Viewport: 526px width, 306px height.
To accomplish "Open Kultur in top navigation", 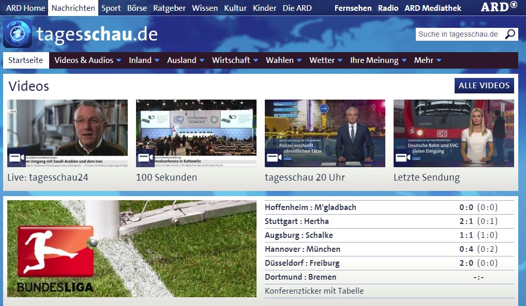I will click(x=235, y=8).
